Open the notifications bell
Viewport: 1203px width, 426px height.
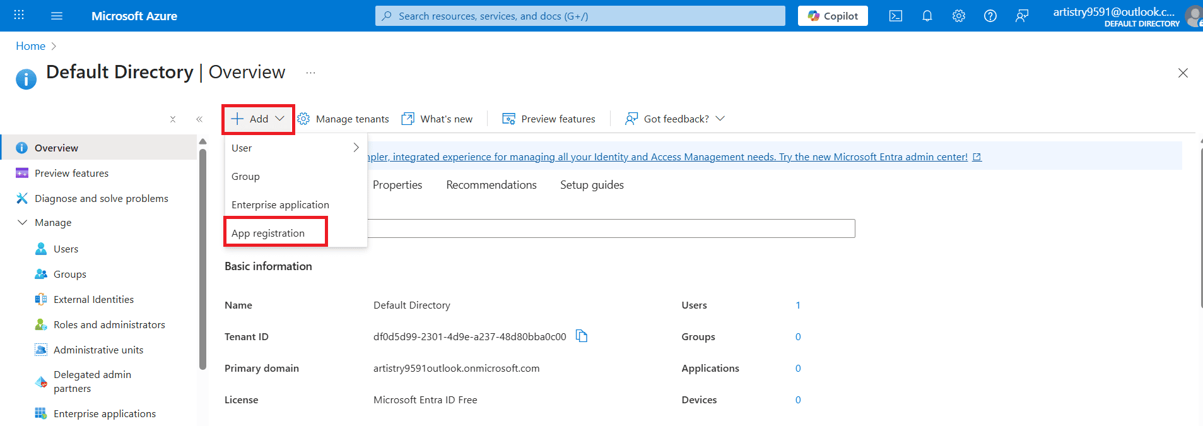927,16
